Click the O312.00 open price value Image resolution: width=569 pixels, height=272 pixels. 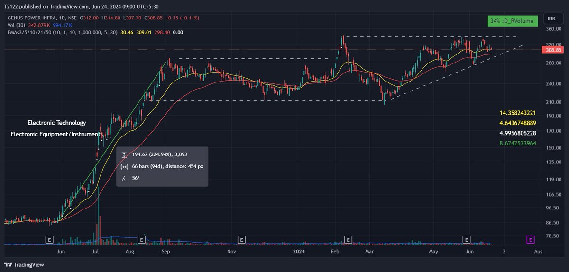click(x=89, y=18)
